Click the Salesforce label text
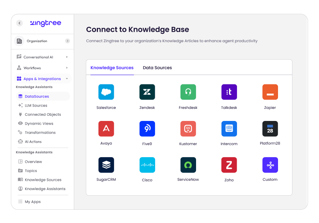The height and width of the screenshot is (223, 319). pos(106,107)
